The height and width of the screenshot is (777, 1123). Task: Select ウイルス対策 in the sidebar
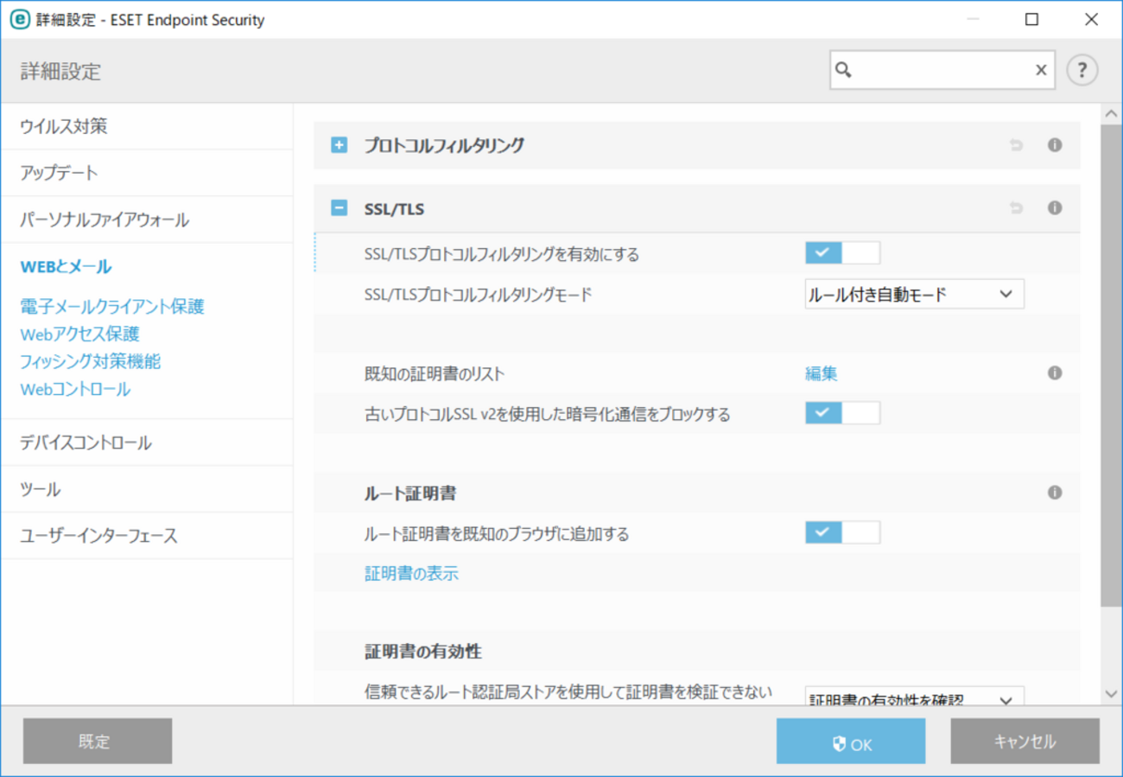(x=147, y=126)
